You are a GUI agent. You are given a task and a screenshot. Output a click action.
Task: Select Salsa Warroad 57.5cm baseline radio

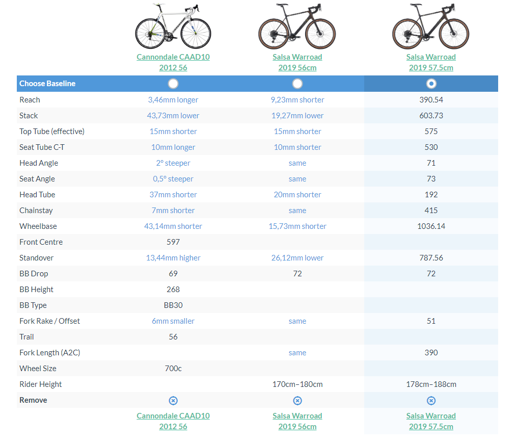tap(431, 84)
